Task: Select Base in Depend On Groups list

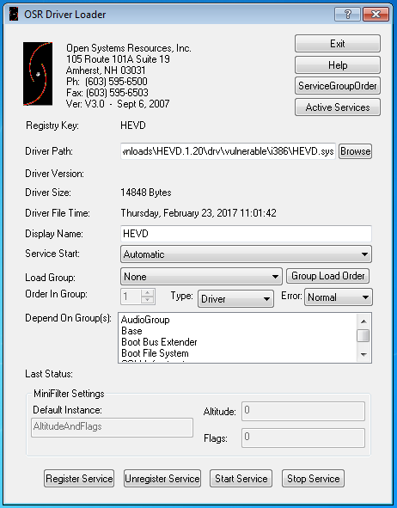Action: pos(131,331)
